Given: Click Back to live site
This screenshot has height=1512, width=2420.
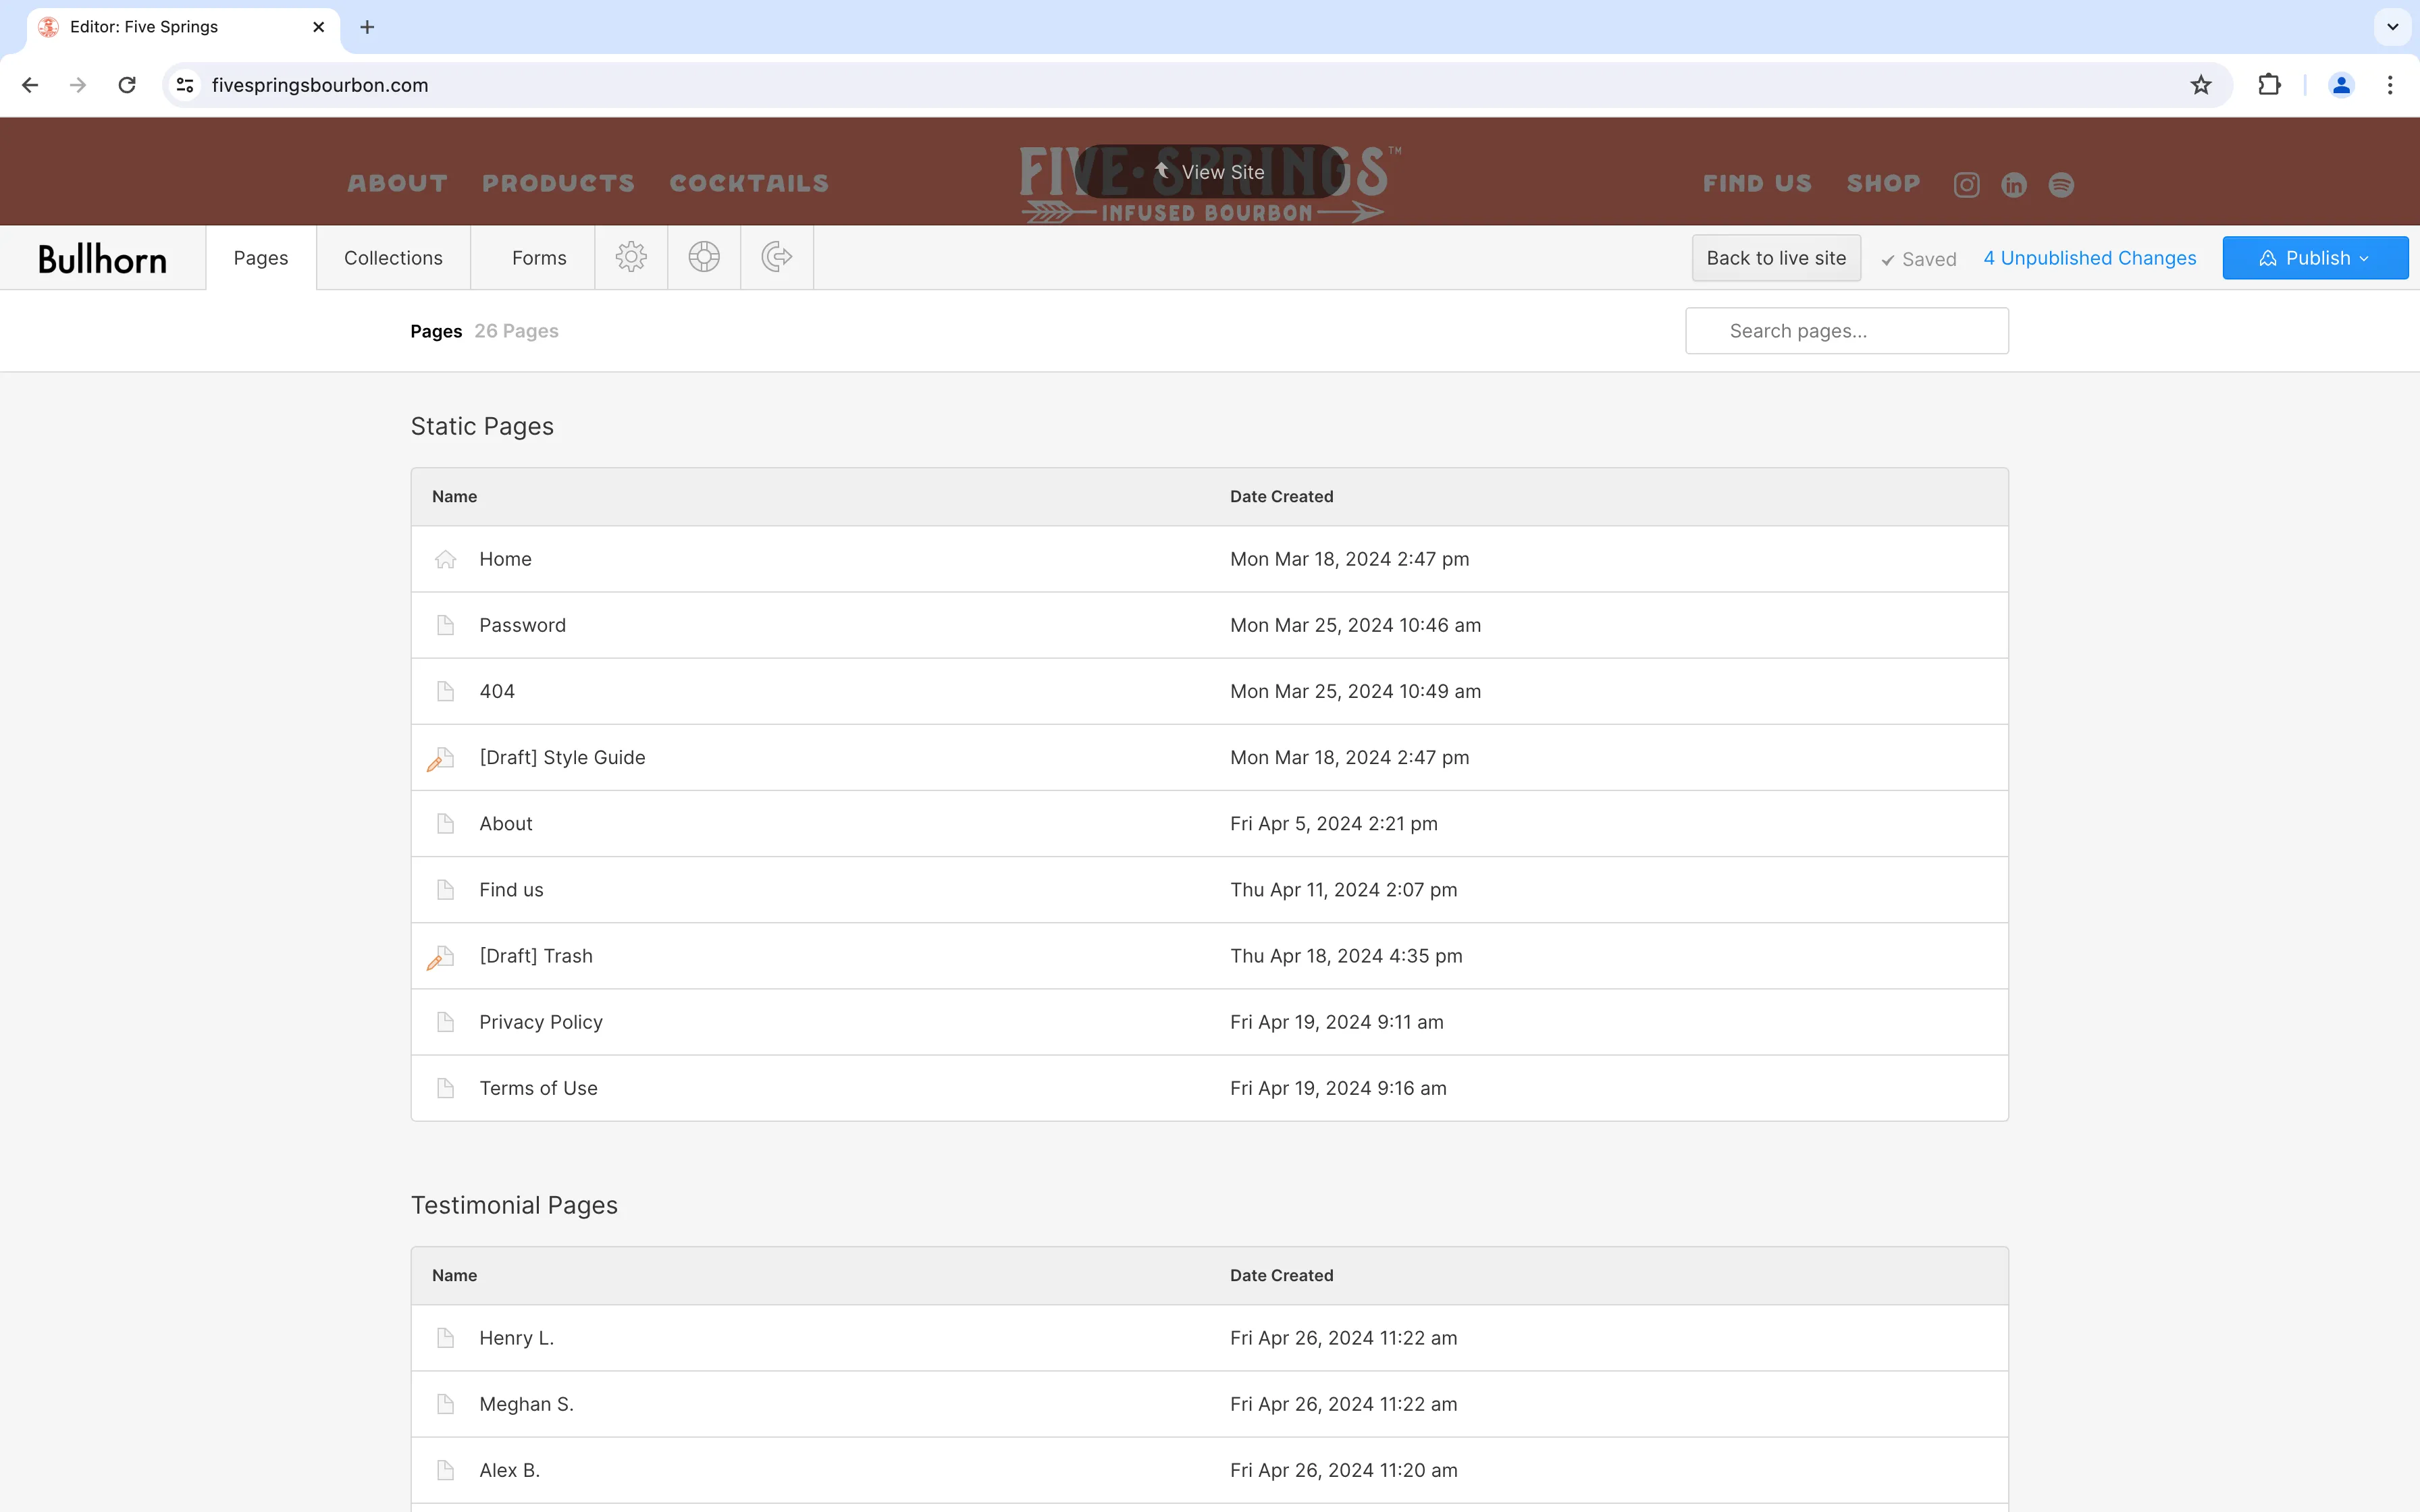Looking at the screenshot, I should click(x=1776, y=257).
